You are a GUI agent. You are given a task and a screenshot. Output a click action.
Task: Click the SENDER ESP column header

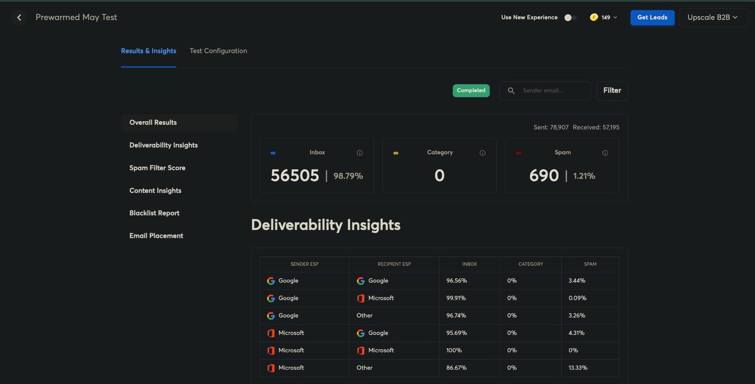(305, 264)
